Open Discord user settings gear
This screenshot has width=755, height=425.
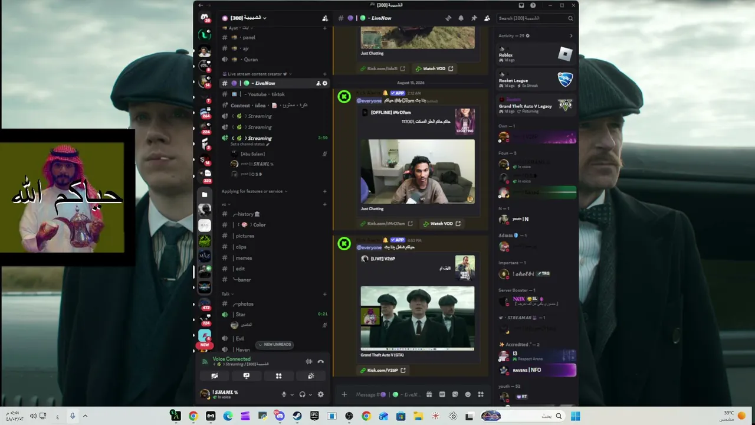click(321, 394)
